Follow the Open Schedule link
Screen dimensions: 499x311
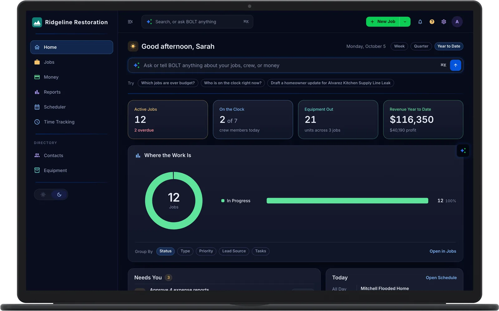[441, 278]
